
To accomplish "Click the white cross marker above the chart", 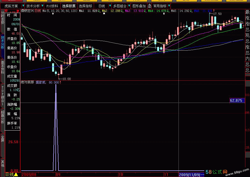I will 53,13.
